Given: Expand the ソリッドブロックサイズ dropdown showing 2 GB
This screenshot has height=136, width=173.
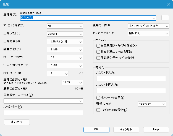Looking at the screenshot, I should [x=65, y=66].
